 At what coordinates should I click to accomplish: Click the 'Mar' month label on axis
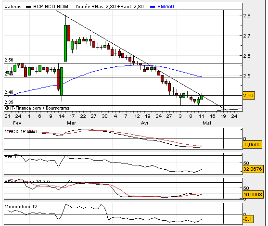click(71, 123)
